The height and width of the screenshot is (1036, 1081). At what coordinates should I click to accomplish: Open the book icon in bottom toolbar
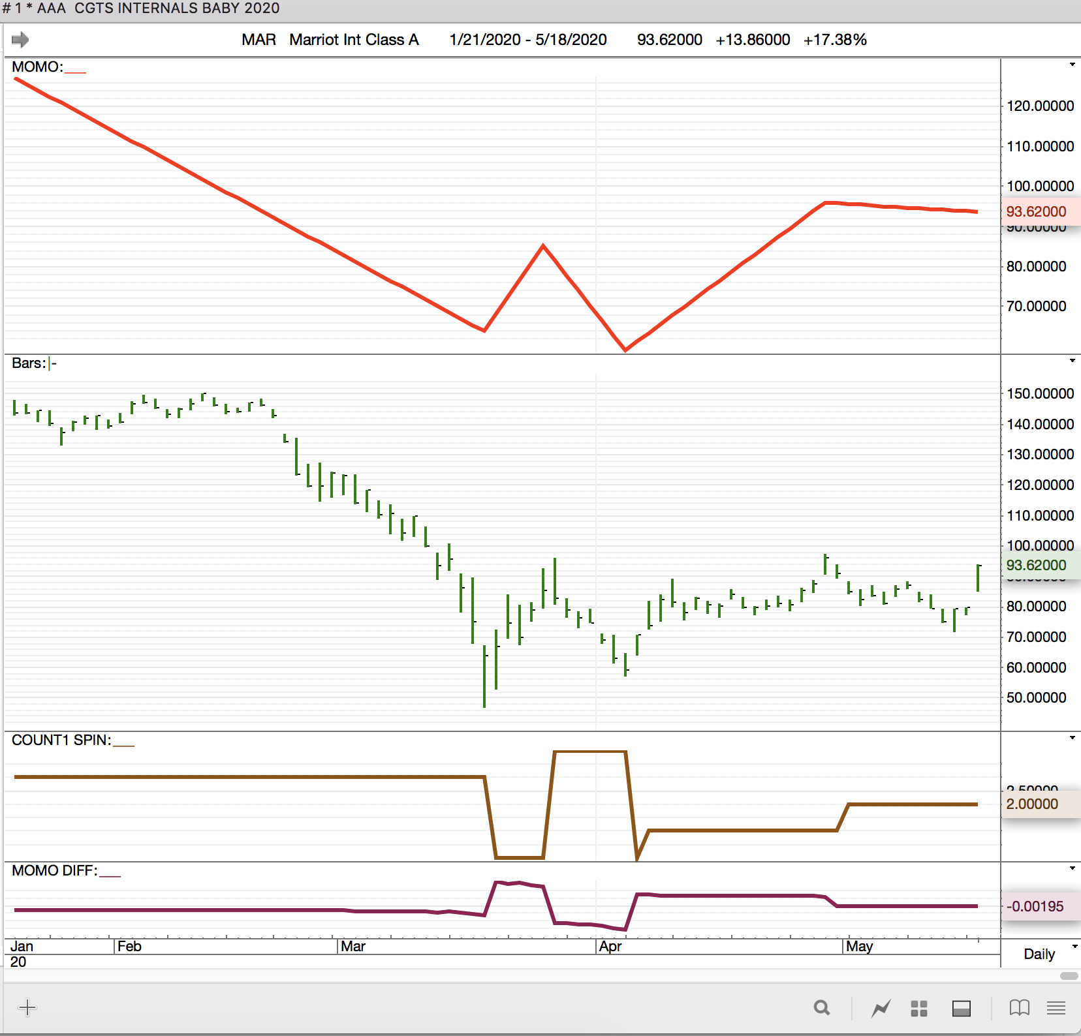1019,1009
